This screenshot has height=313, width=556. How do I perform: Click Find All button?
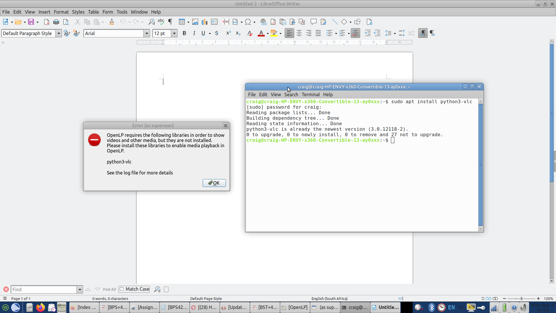coord(109,289)
